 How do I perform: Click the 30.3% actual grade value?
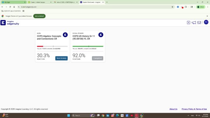[43, 55]
